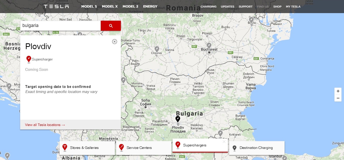Open the Energy menu item
Image resolution: width=344 pixels, height=160 pixels.
point(150,7)
